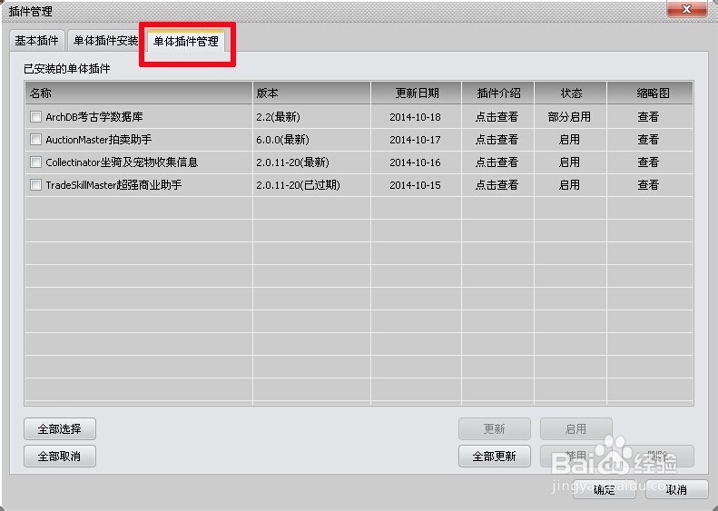Screen dimensions: 718x511
Task: Open 点击查看 for Collectinator row
Action: [497, 162]
